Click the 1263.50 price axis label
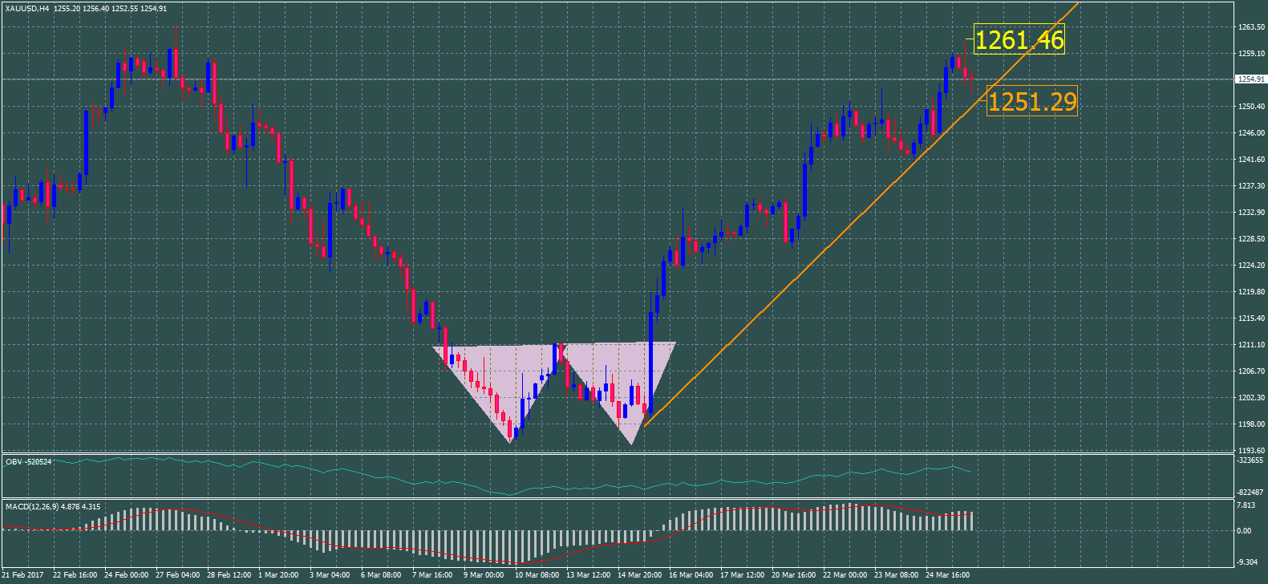The image size is (1268, 584). pyautogui.click(x=1250, y=27)
